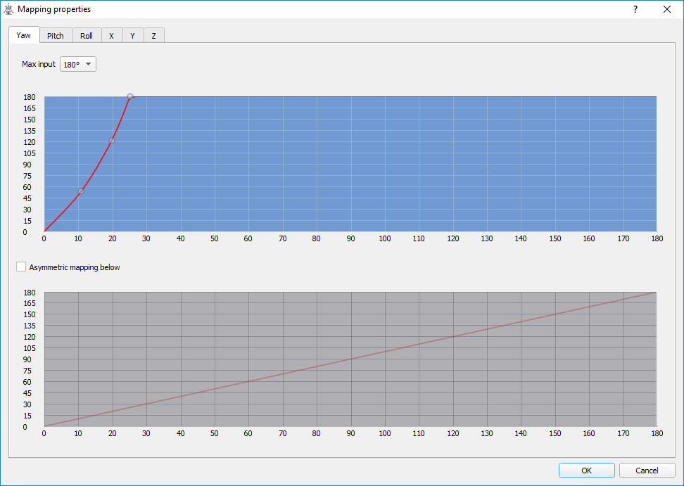Open the help question mark icon
Image resolution: width=684 pixels, height=486 pixels.
635,9
